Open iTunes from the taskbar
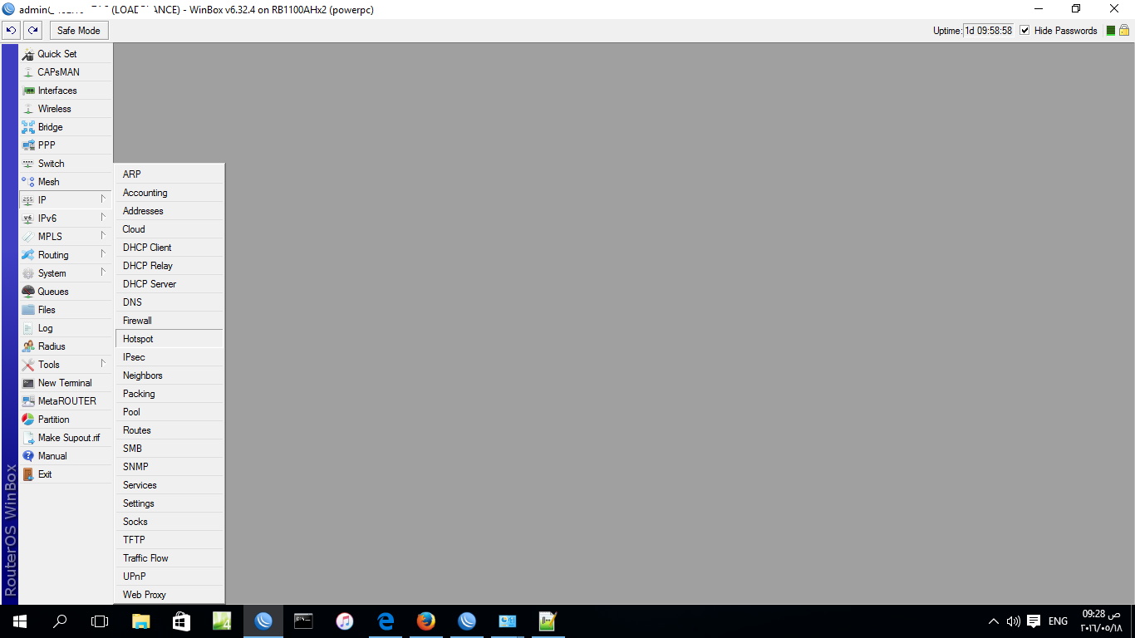 tap(345, 621)
